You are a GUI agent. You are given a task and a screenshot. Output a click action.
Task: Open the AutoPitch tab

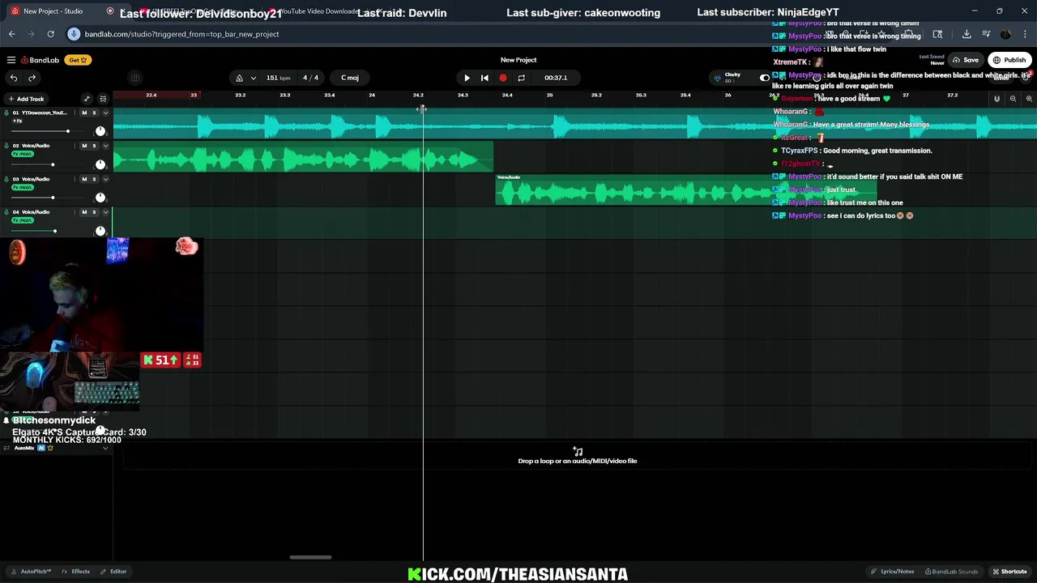[x=32, y=572]
